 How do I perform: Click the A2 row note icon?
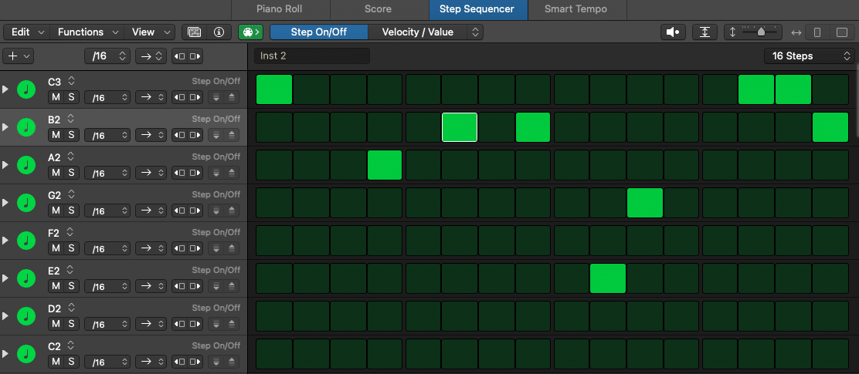26,164
